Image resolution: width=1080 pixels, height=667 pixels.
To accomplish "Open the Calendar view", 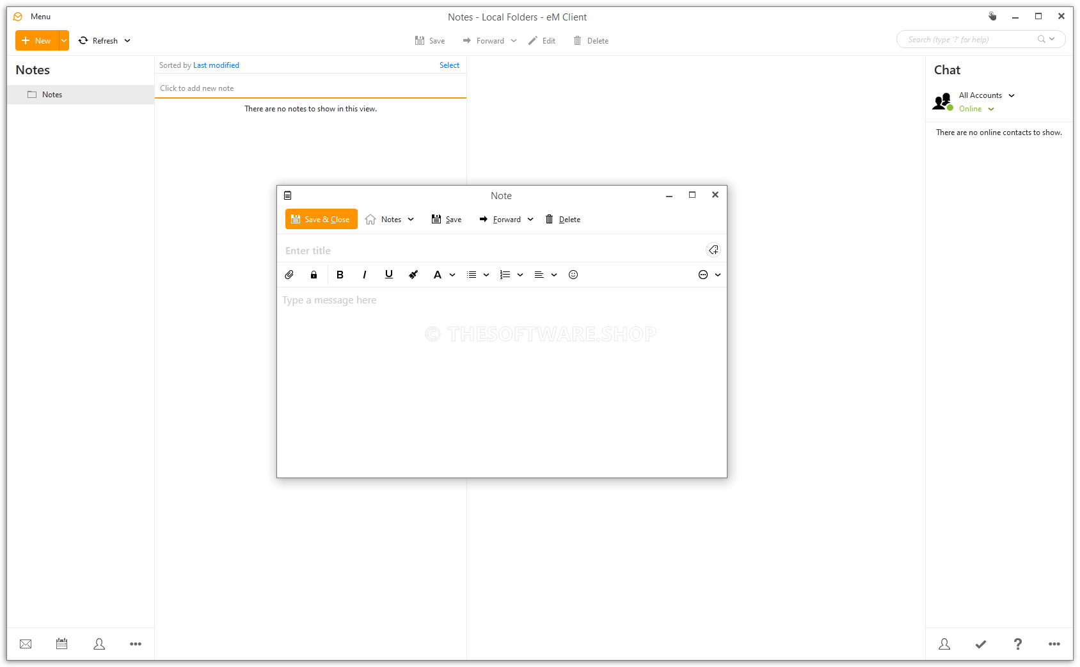I will point(61,644).
